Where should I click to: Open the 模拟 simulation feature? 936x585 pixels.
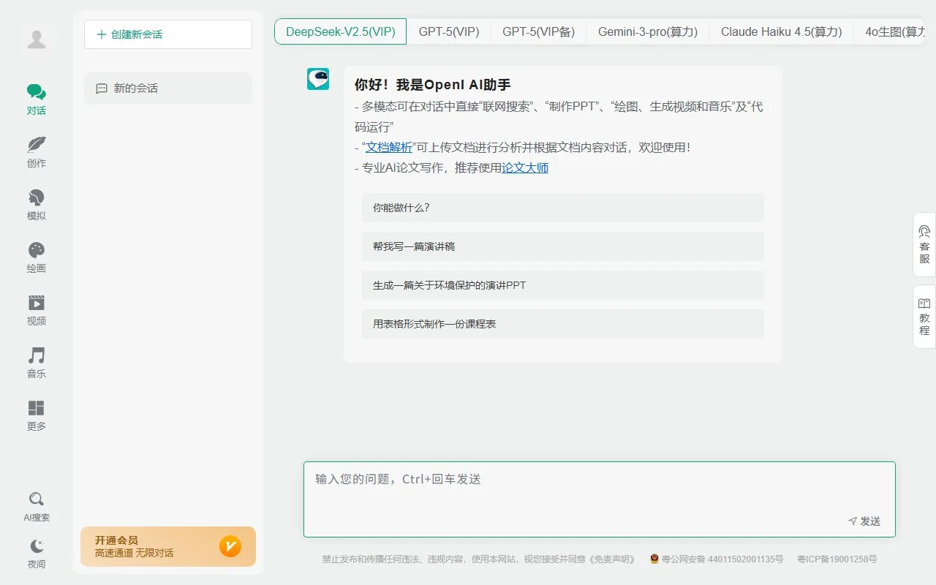36,204
